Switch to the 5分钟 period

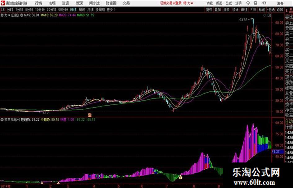(29, 10)
